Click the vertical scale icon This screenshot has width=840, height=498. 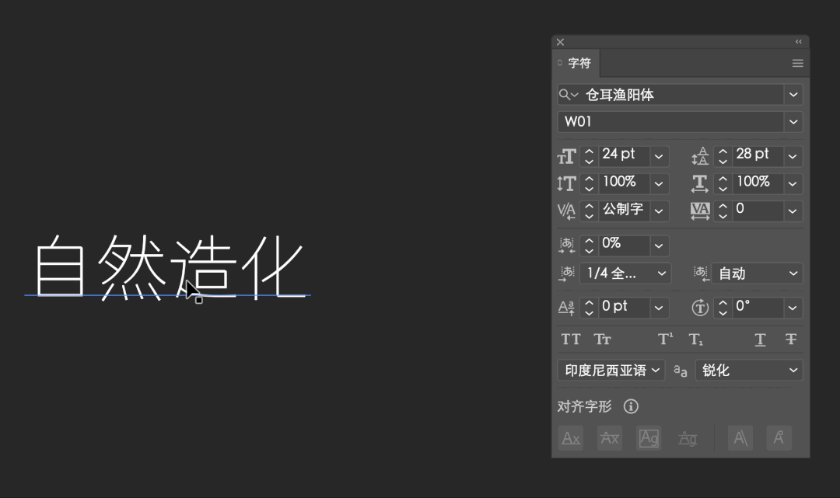coord(567,183)
